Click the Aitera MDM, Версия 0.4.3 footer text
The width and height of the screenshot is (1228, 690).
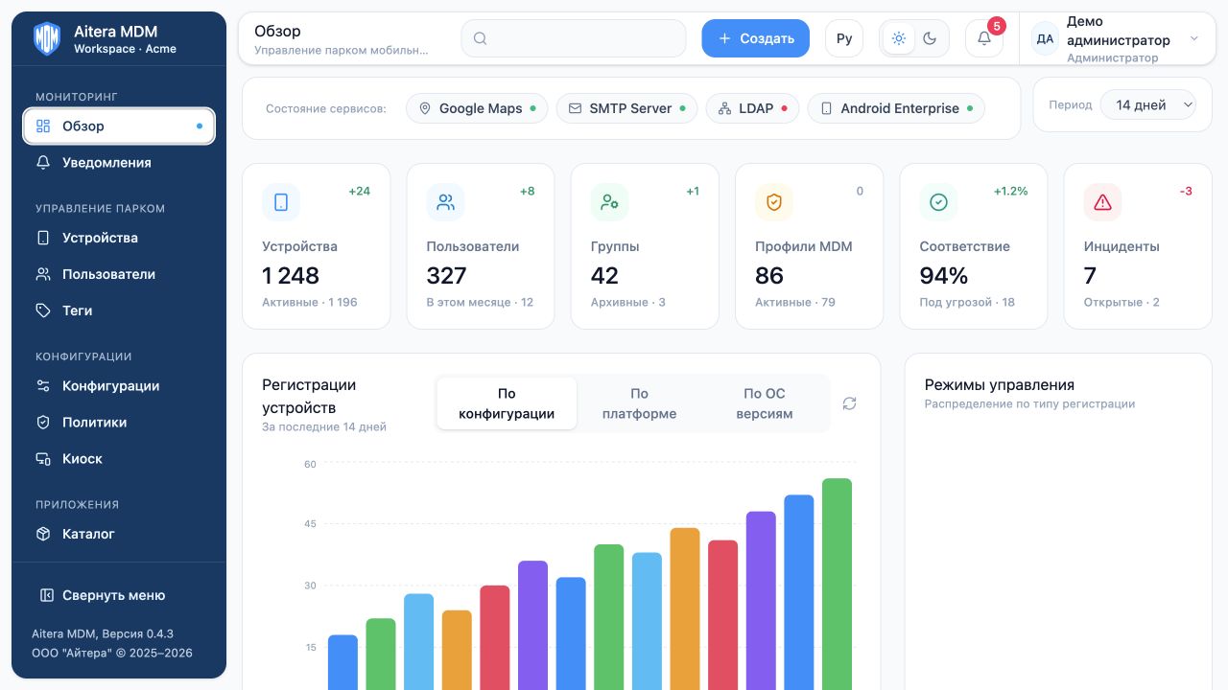pos(103,633)
